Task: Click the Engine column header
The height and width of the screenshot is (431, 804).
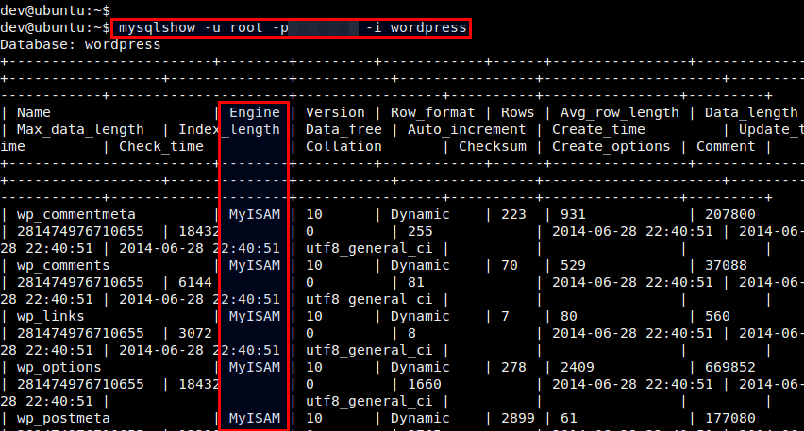Action: (x=255, y=113)
